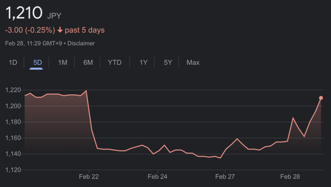Open the 1M chart range
This screenshot has width=331, height=187.
click(63, 63)
